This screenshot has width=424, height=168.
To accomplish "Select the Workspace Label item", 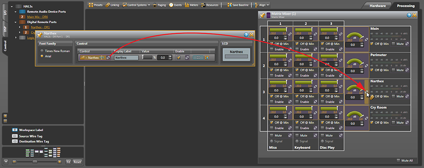I will pos(28,130).
